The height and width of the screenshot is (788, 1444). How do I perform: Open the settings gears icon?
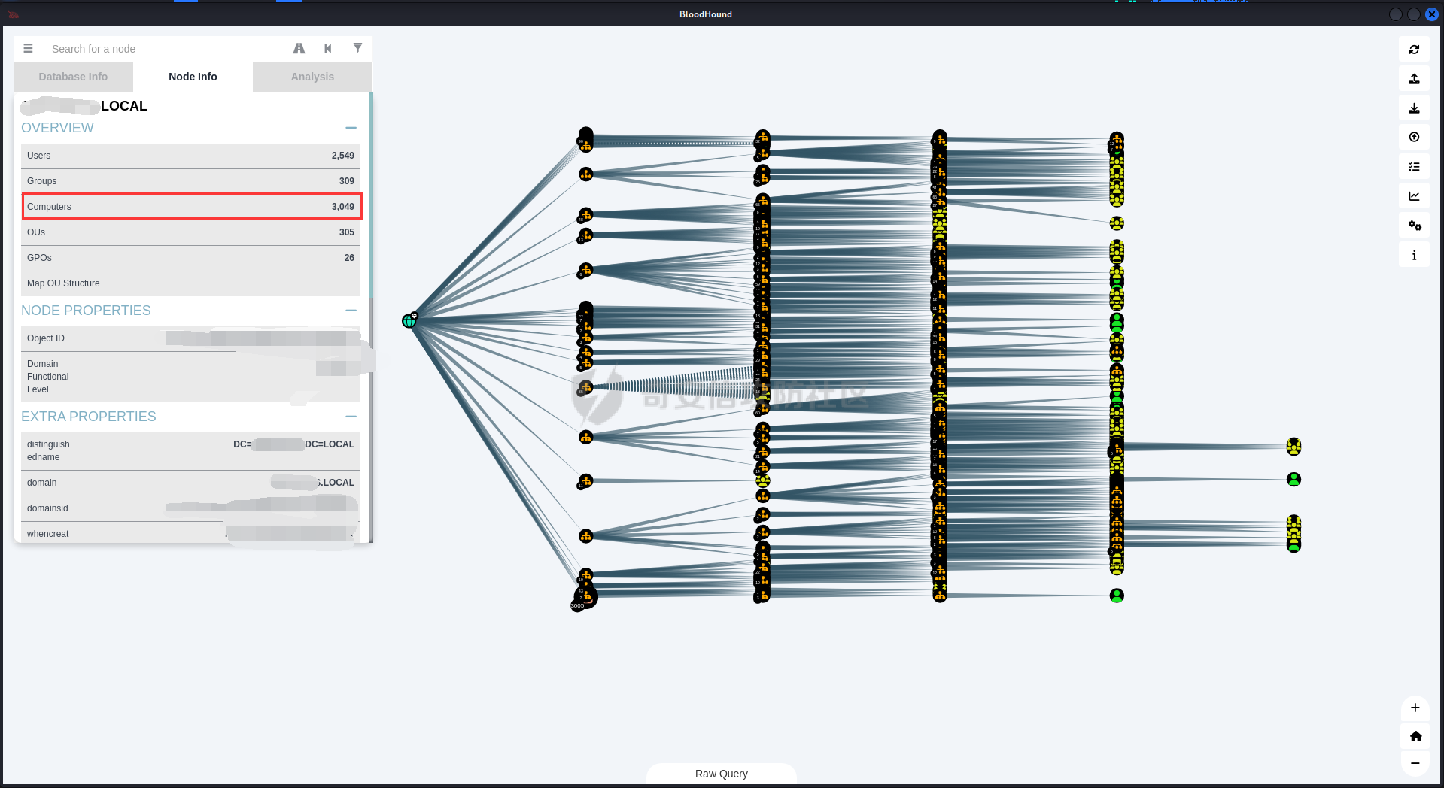[x=1414, y=226]
